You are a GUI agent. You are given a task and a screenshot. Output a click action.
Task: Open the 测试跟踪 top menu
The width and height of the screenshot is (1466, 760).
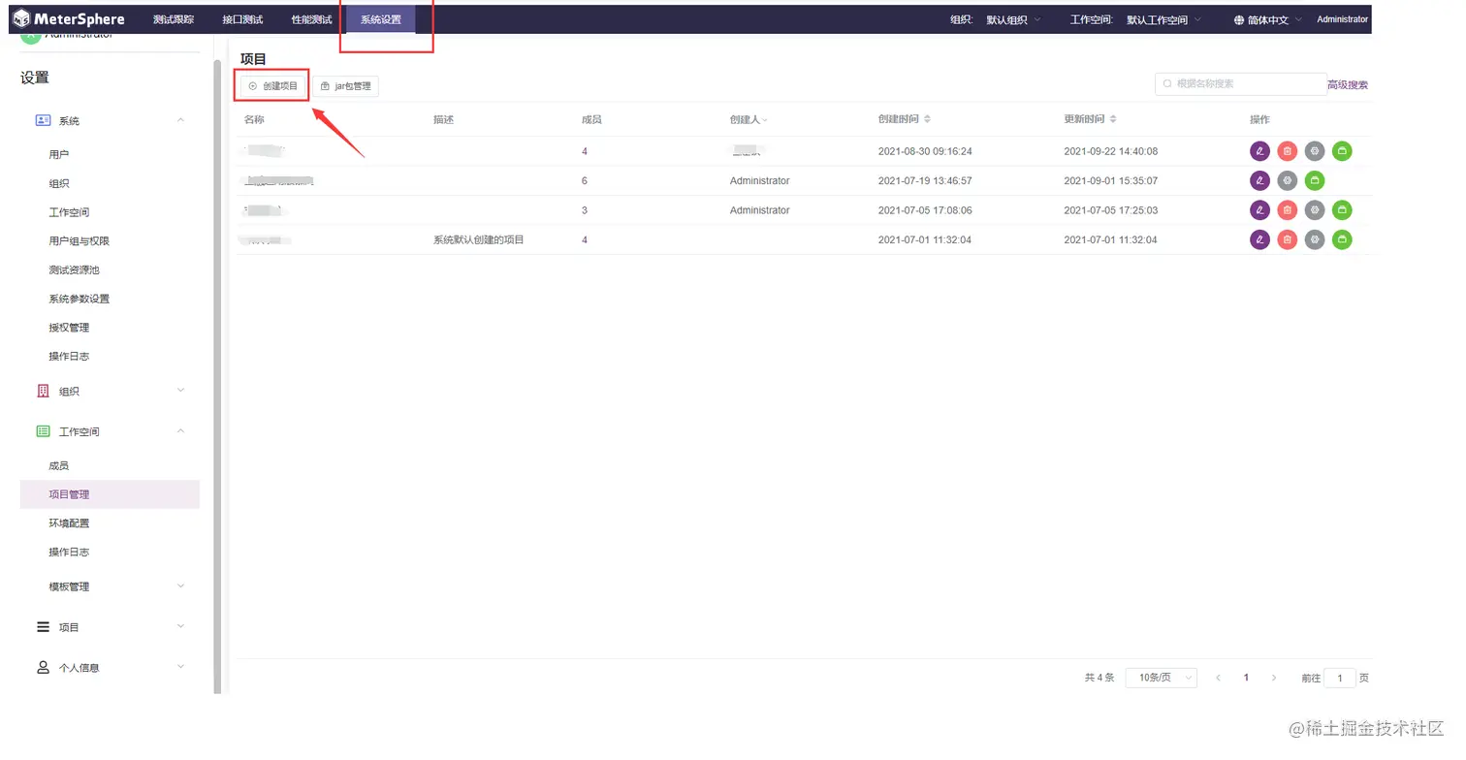click(174, 19)
